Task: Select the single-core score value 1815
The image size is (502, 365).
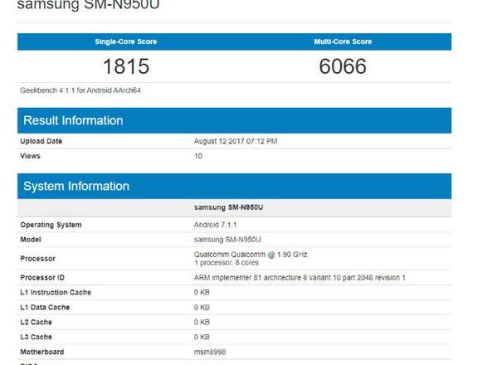Action: [x=126, y=66]
